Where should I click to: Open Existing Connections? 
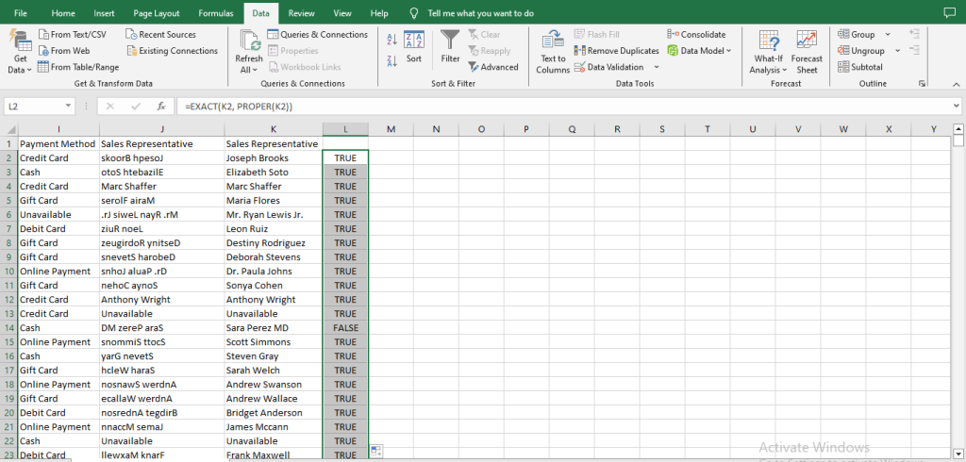pyautogui.click(x=173, y=51)
